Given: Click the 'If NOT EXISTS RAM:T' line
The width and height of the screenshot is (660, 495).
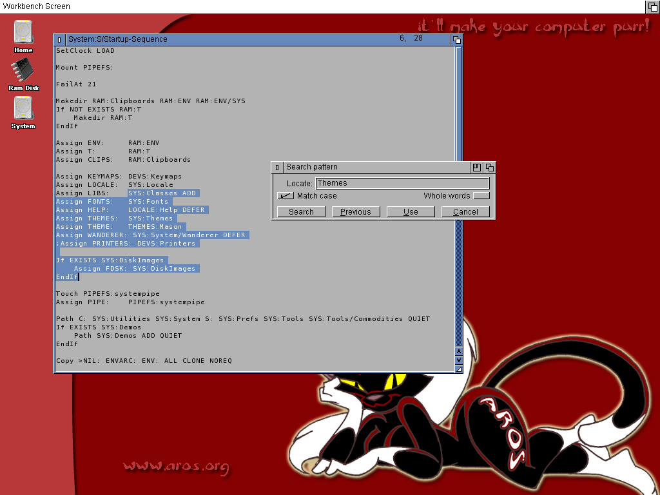Looking at the screenshot, I should point(99,110).
